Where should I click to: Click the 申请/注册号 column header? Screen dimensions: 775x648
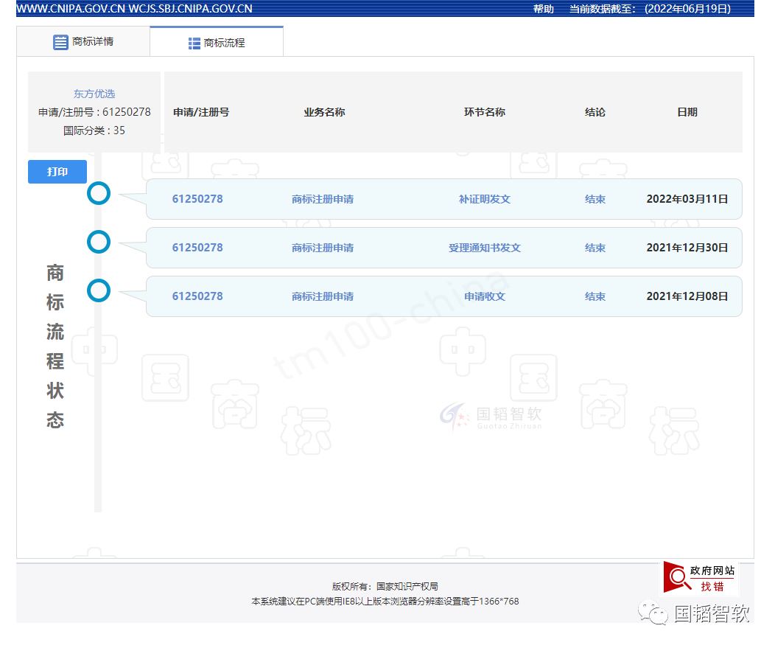pyautogui.click(x=201, y=112)
